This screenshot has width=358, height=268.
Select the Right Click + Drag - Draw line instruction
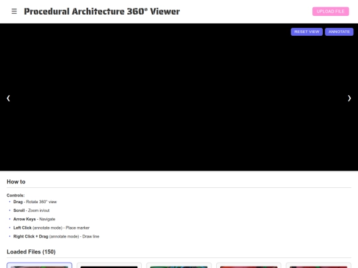(x=56, y=236)
